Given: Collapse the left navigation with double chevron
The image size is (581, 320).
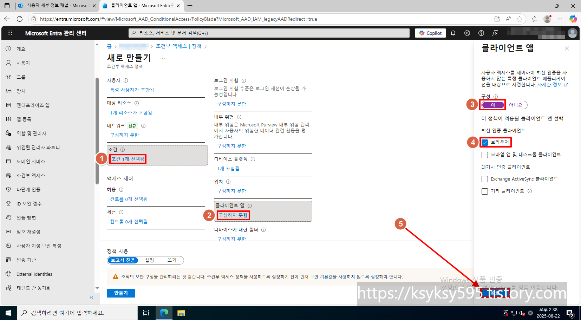Looking at the screenshot, I should (x=91, y=298).
